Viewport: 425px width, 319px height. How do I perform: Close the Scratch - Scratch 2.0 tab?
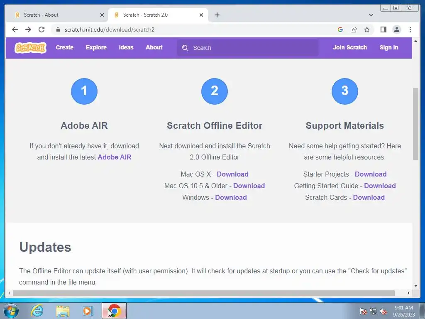coord(201,15)
